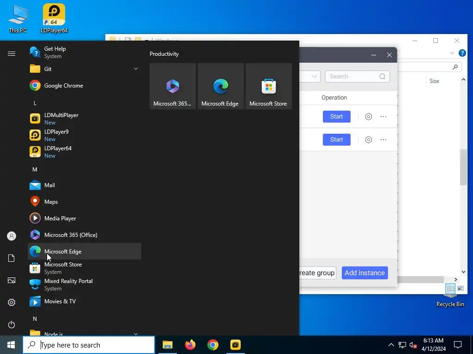The image size is (473, 354).
Task: Expand the File Explorer ribbon chevron
Action: (x=452, y=53)
